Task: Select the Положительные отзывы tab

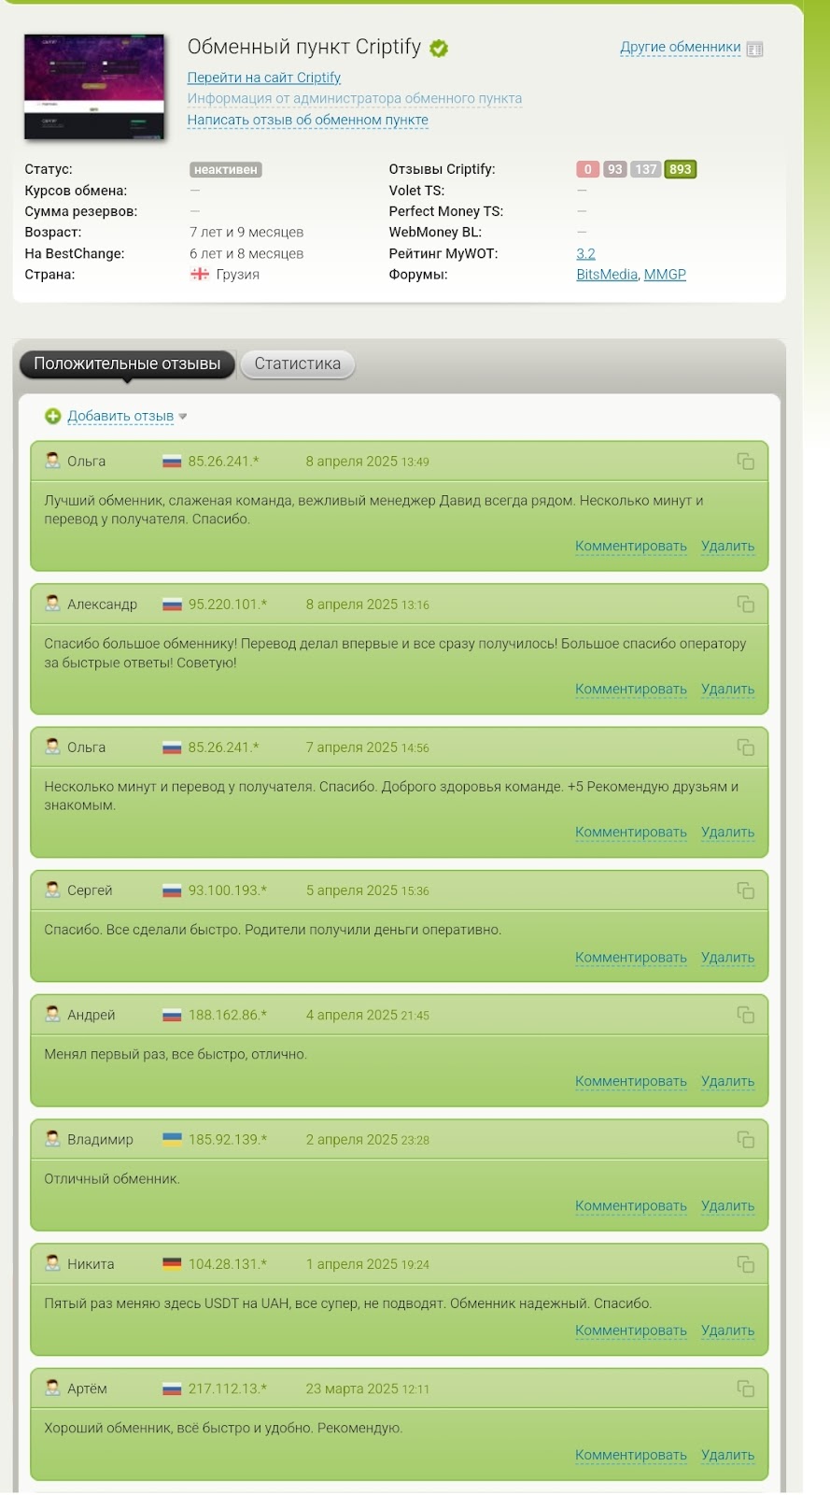Action: coord(127,363)
